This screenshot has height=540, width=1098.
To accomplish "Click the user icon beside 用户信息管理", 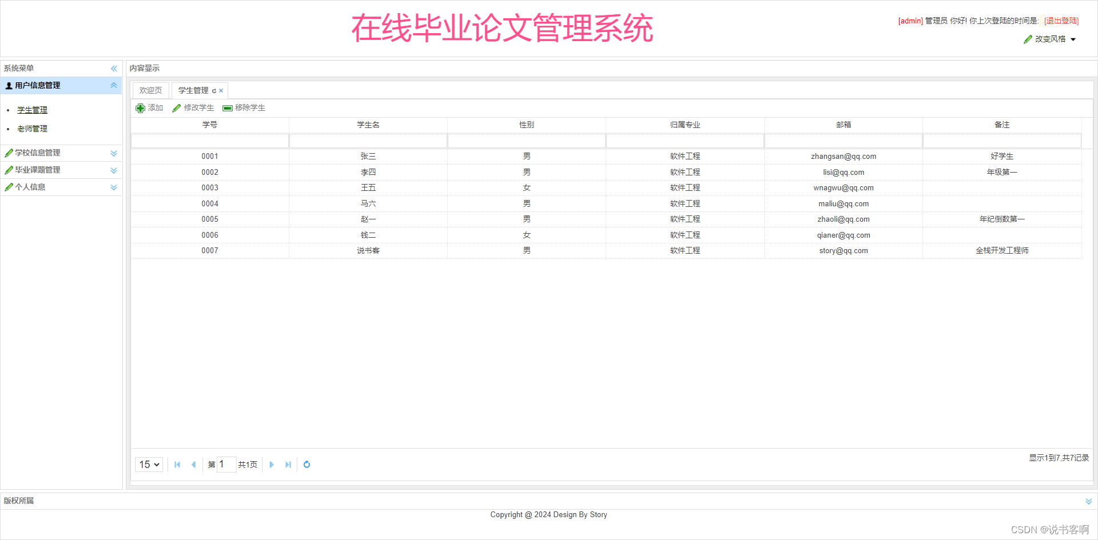I will click(x=9, y=86).
